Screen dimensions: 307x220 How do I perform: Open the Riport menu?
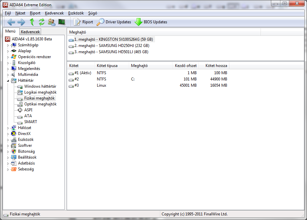click(x=35, y=13)
